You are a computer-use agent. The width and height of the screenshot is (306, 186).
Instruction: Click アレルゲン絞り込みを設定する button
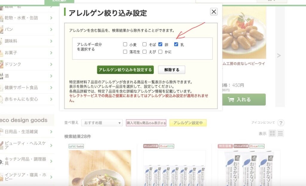point(125,70)
